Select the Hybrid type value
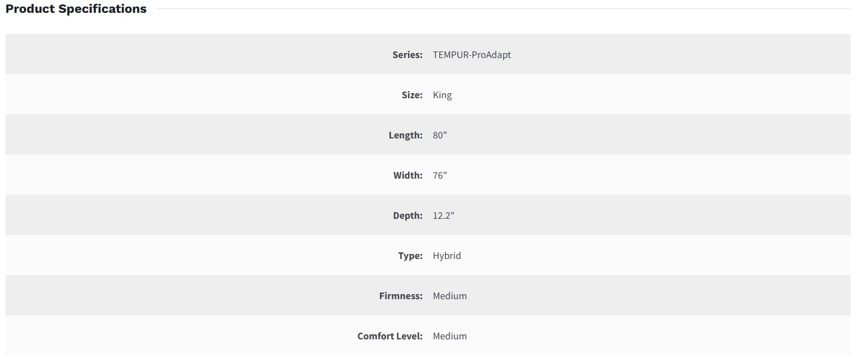The width and height of the screenshot is (855, 355). [446, 256]
